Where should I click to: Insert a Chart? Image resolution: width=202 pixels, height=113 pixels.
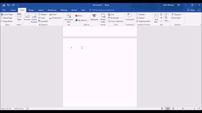(x=53, y=14)
